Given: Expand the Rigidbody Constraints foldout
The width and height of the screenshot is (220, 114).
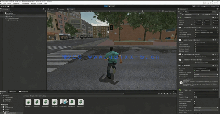Looking at the screenshot, I should pyautogui.click(x=178, y=112).
